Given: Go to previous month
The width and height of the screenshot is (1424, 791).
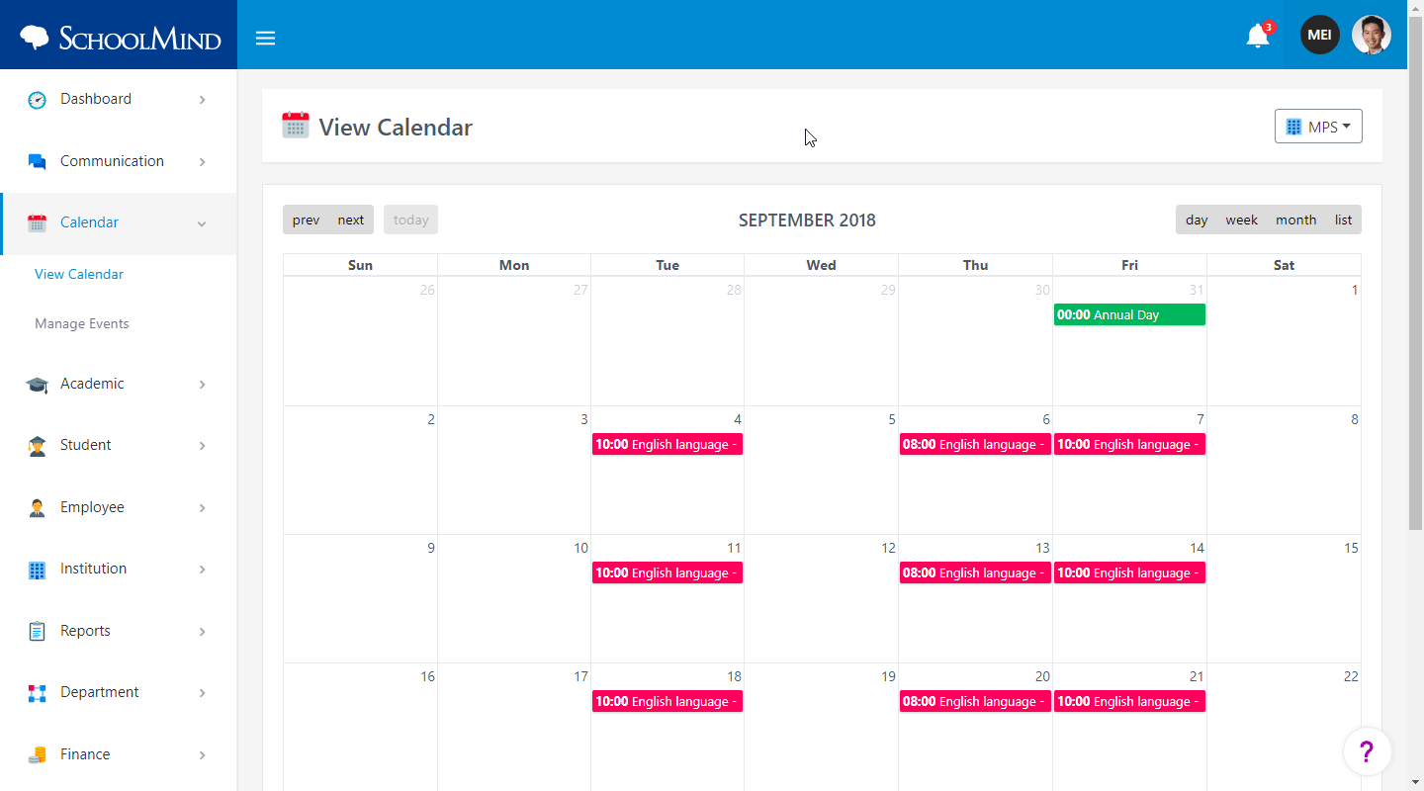Looking at the screenshot, I should (306, 220).
